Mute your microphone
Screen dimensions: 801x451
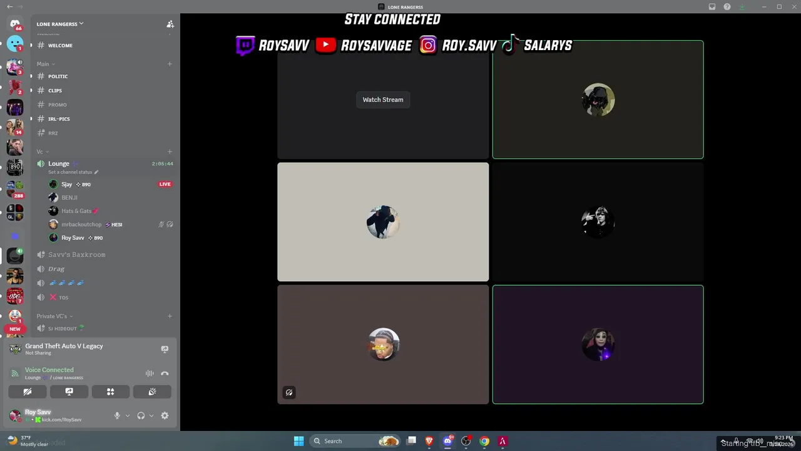pyautogui.click(x=117, y=415)
